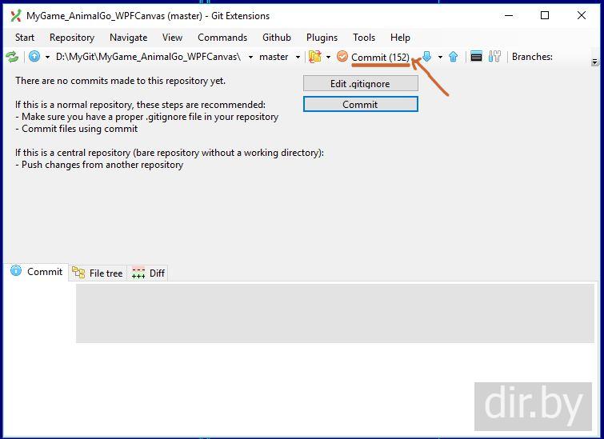Click the master branch selector
Viewport: 604px width, 439px height.
tap(274, 57)
